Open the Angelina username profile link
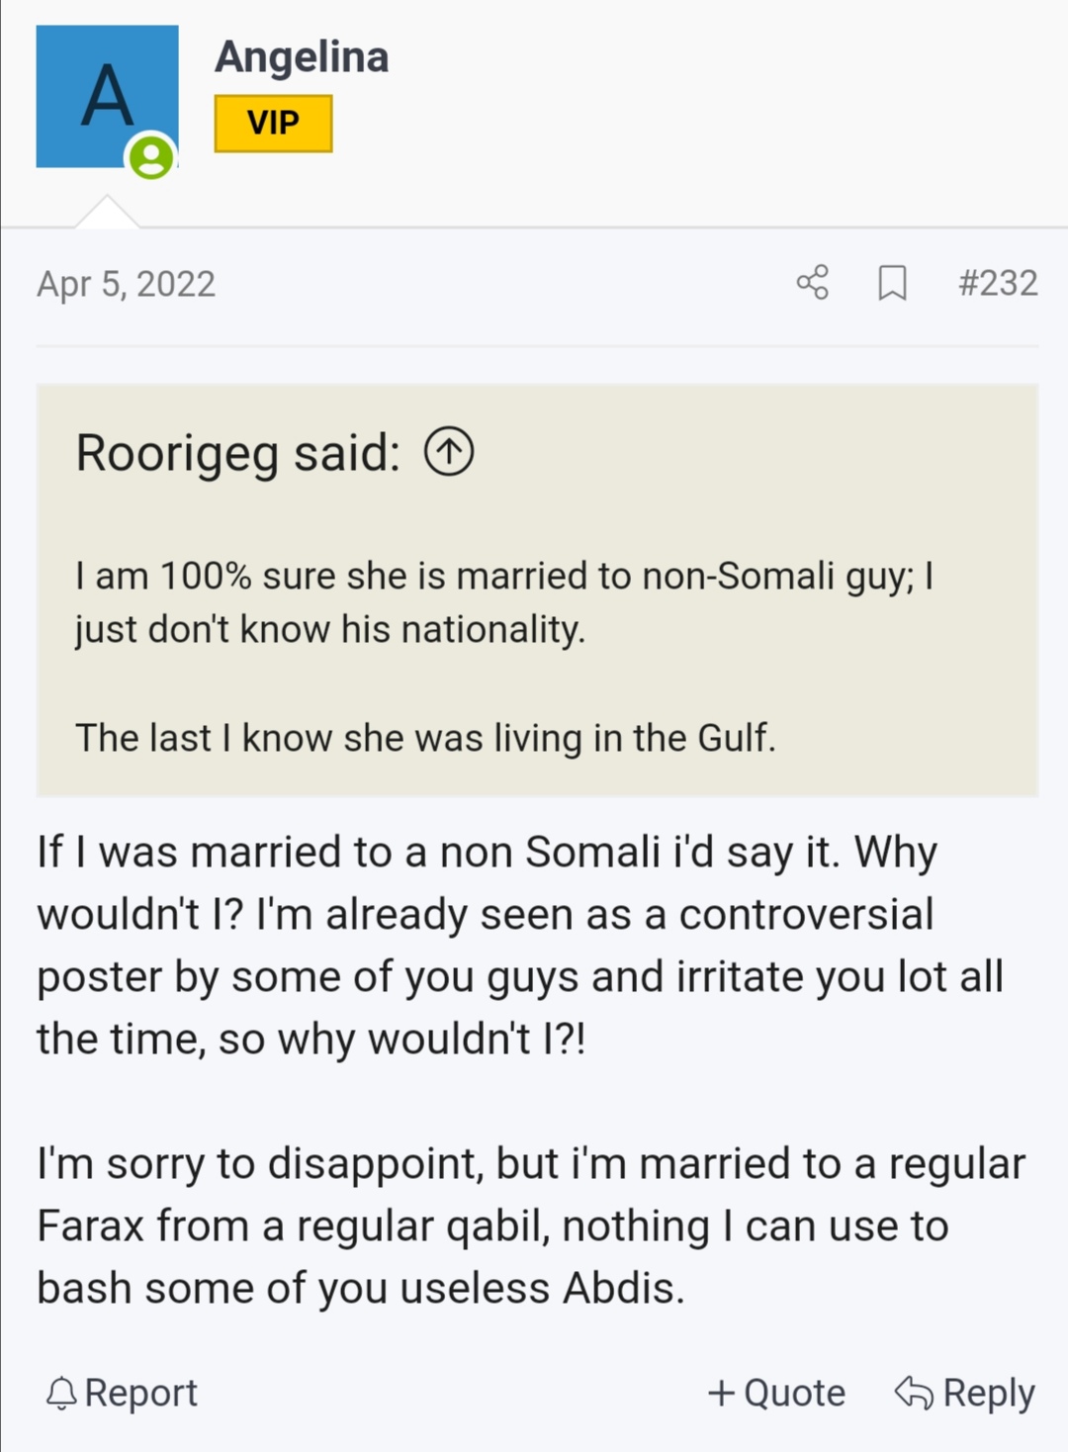The image size is (1068, 1452). point(302,56)
